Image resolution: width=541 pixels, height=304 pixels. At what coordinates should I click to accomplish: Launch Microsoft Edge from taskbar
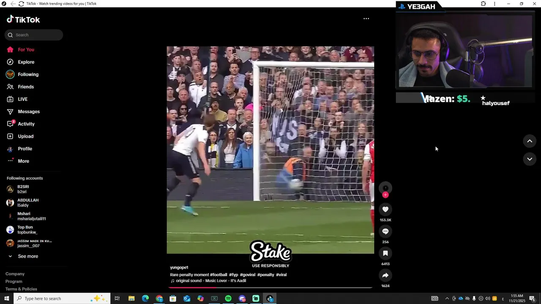click(x=145, y=299)
